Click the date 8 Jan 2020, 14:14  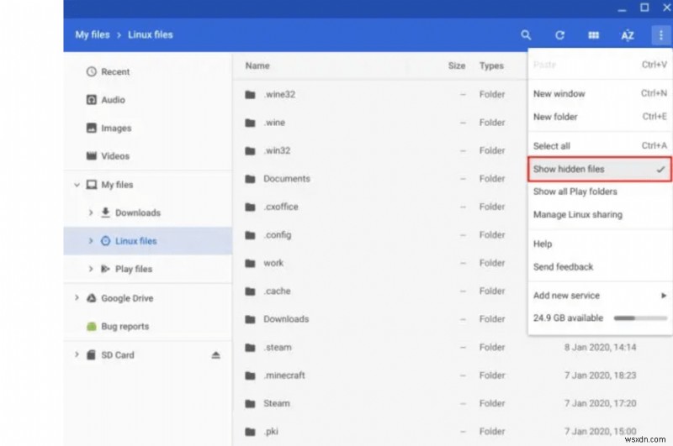click(x=600, y=348)
